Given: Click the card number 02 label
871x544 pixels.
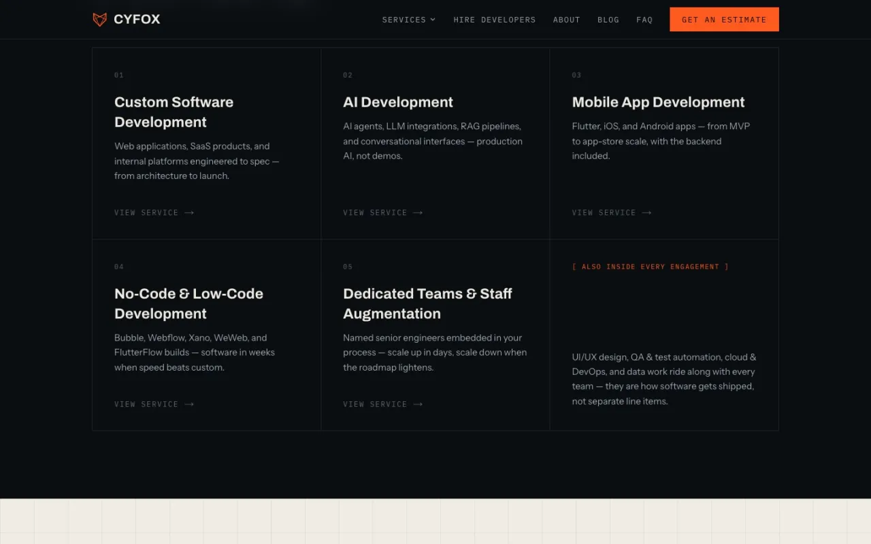Looking at the screenshot, I should pos(348,75).
